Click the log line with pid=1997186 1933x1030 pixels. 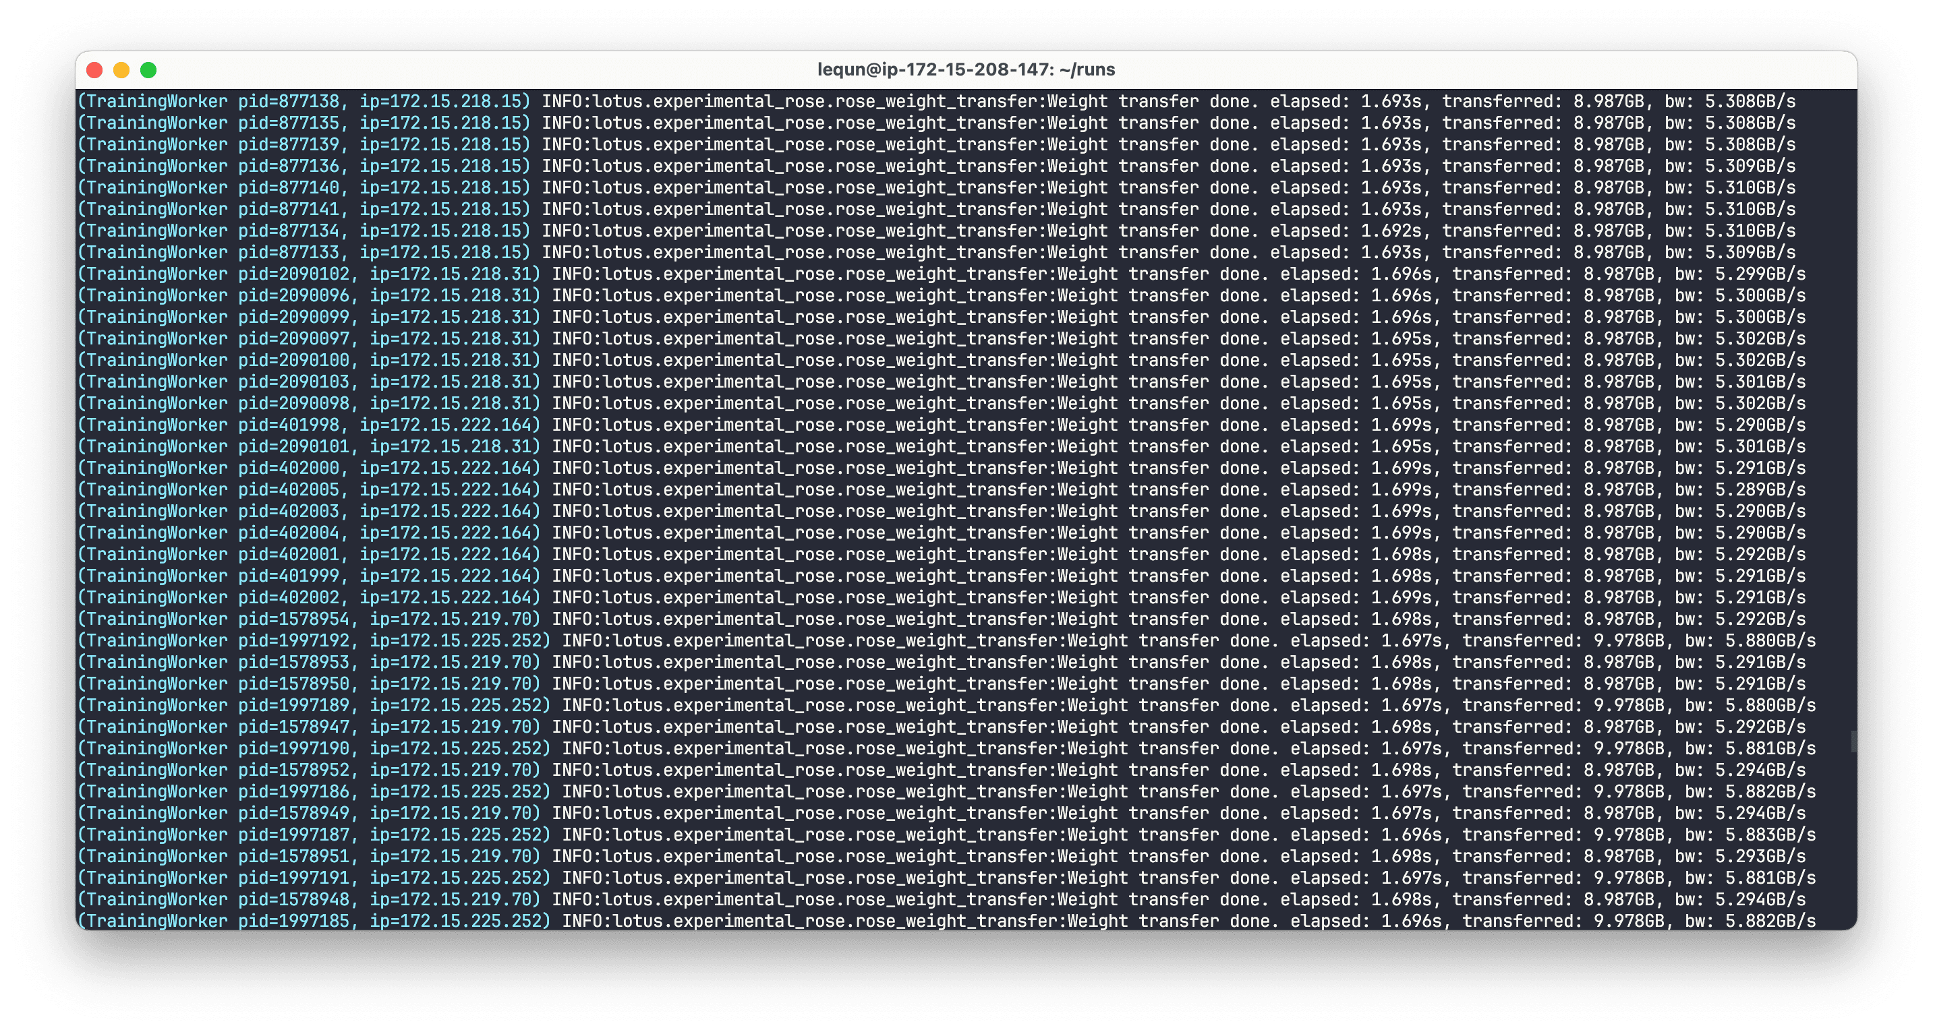point(947,792)
